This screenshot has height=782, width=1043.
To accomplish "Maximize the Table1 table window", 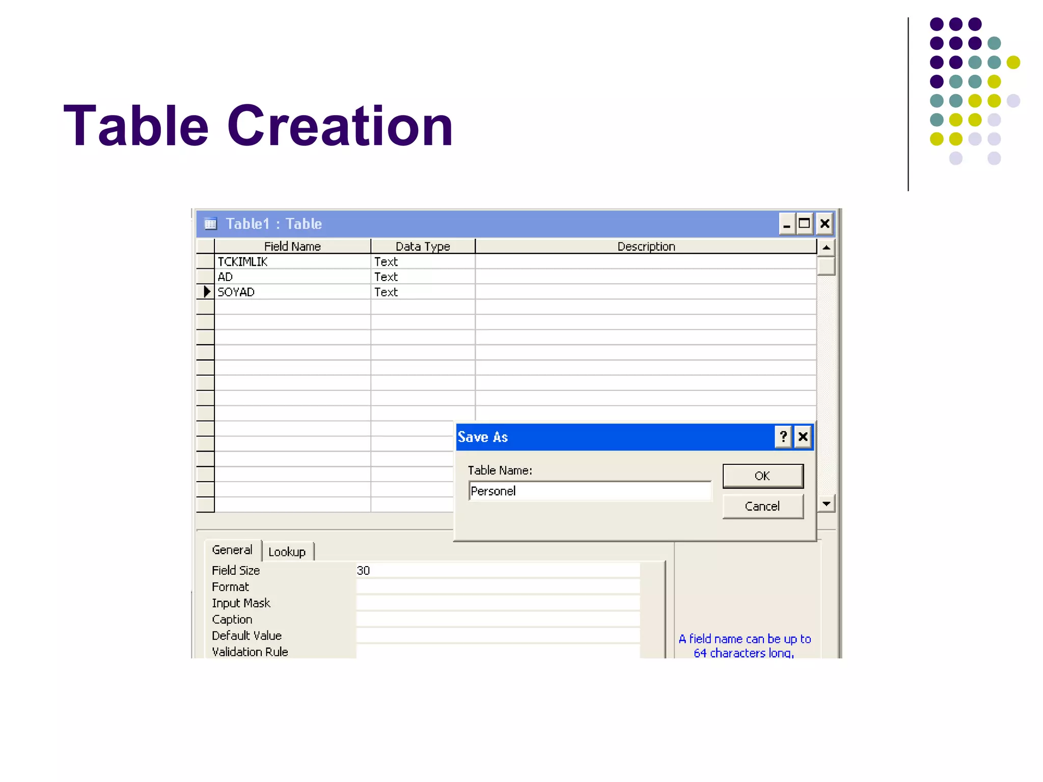I will pos(805,224).
